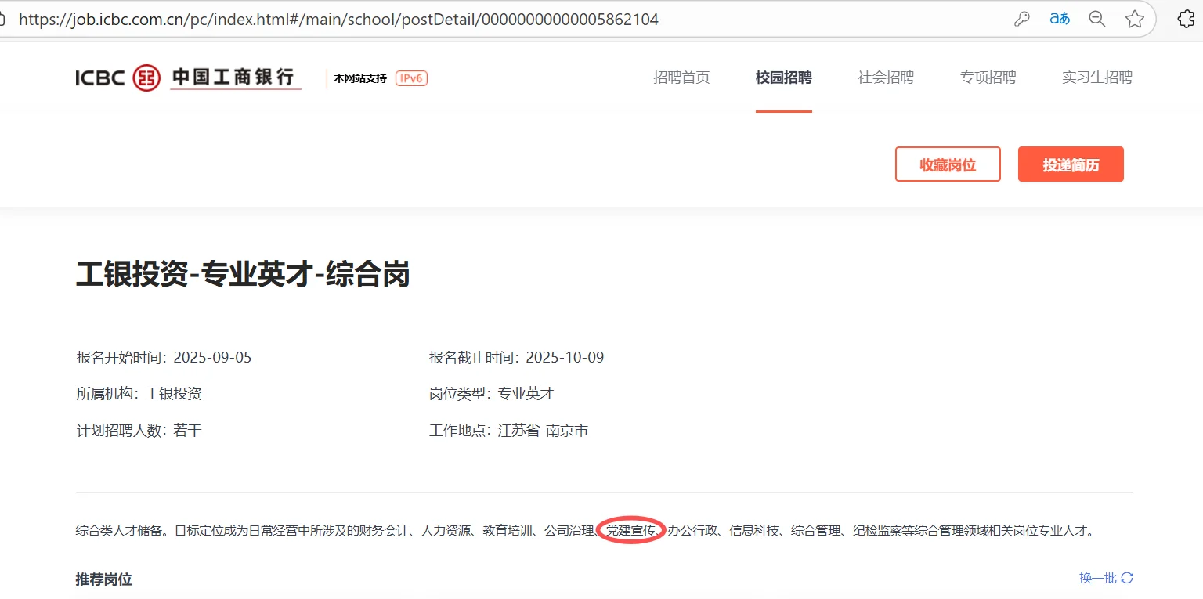Viewport: 1203px width, 599px height.
Task: Select the 校园招聘 nav tab
Action: pyautogui.click(x=784, y=78)
